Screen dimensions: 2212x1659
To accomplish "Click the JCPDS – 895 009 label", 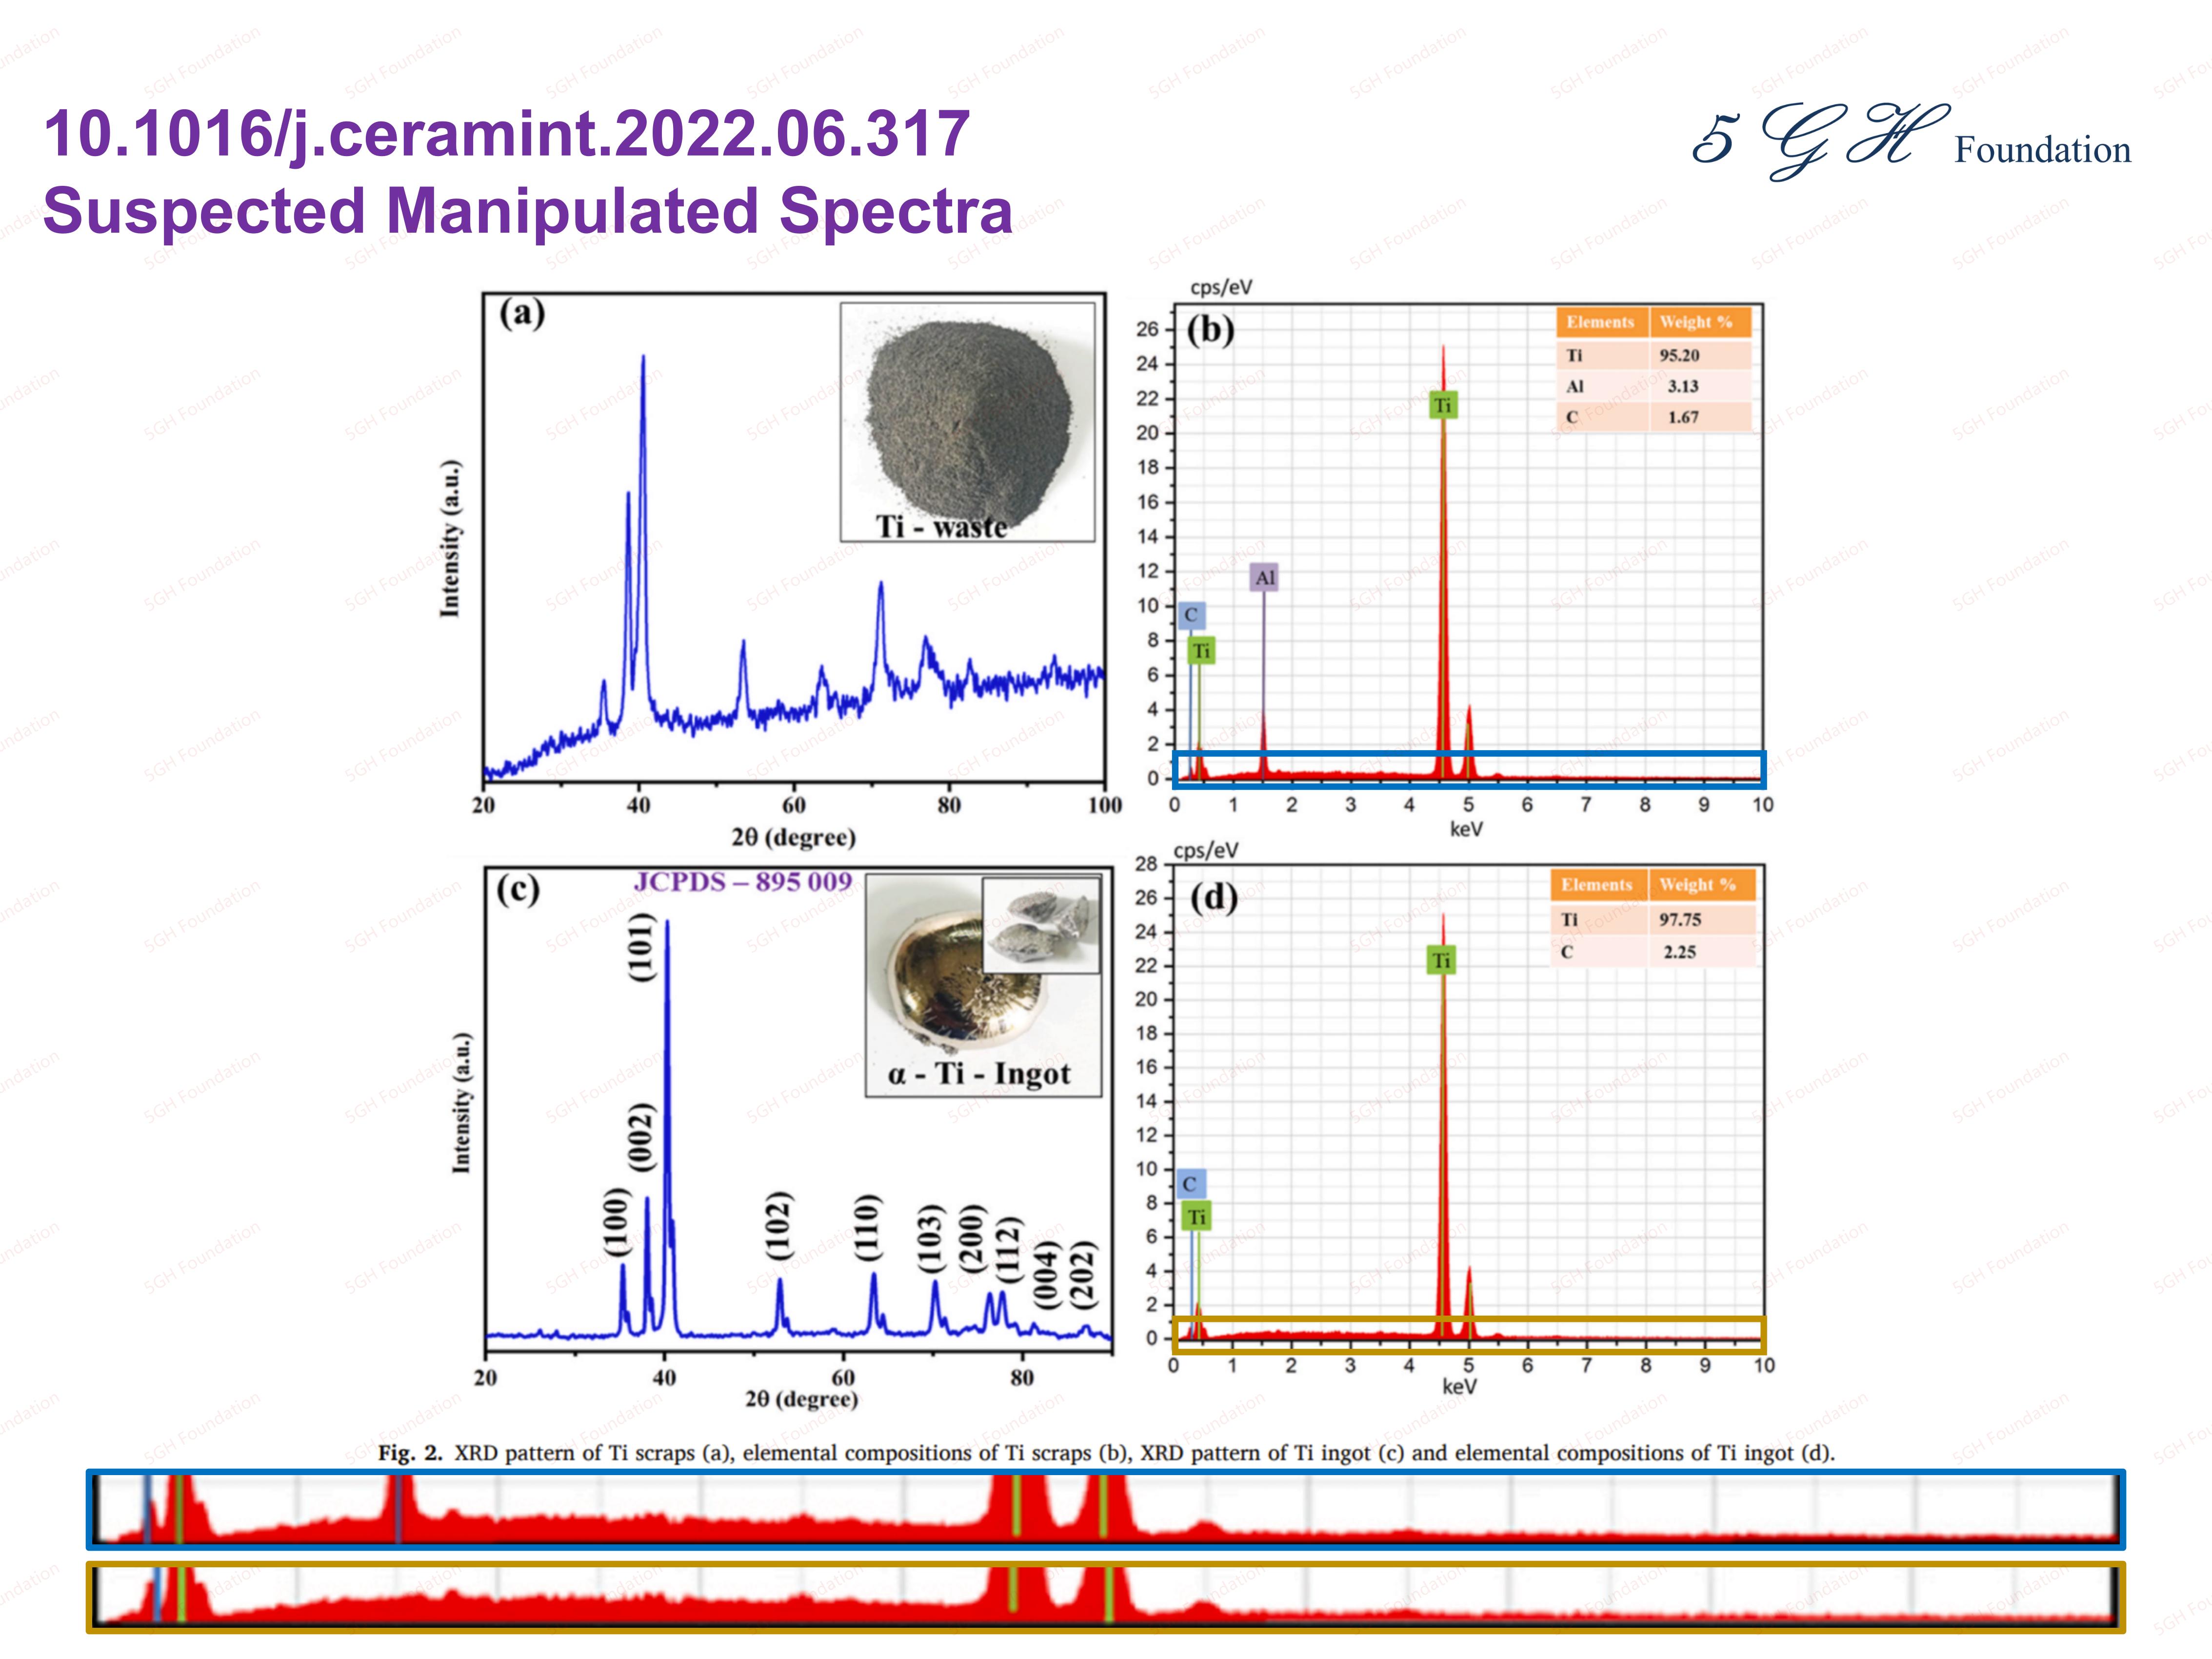I will pyautogui.click(x=742, y=882).
